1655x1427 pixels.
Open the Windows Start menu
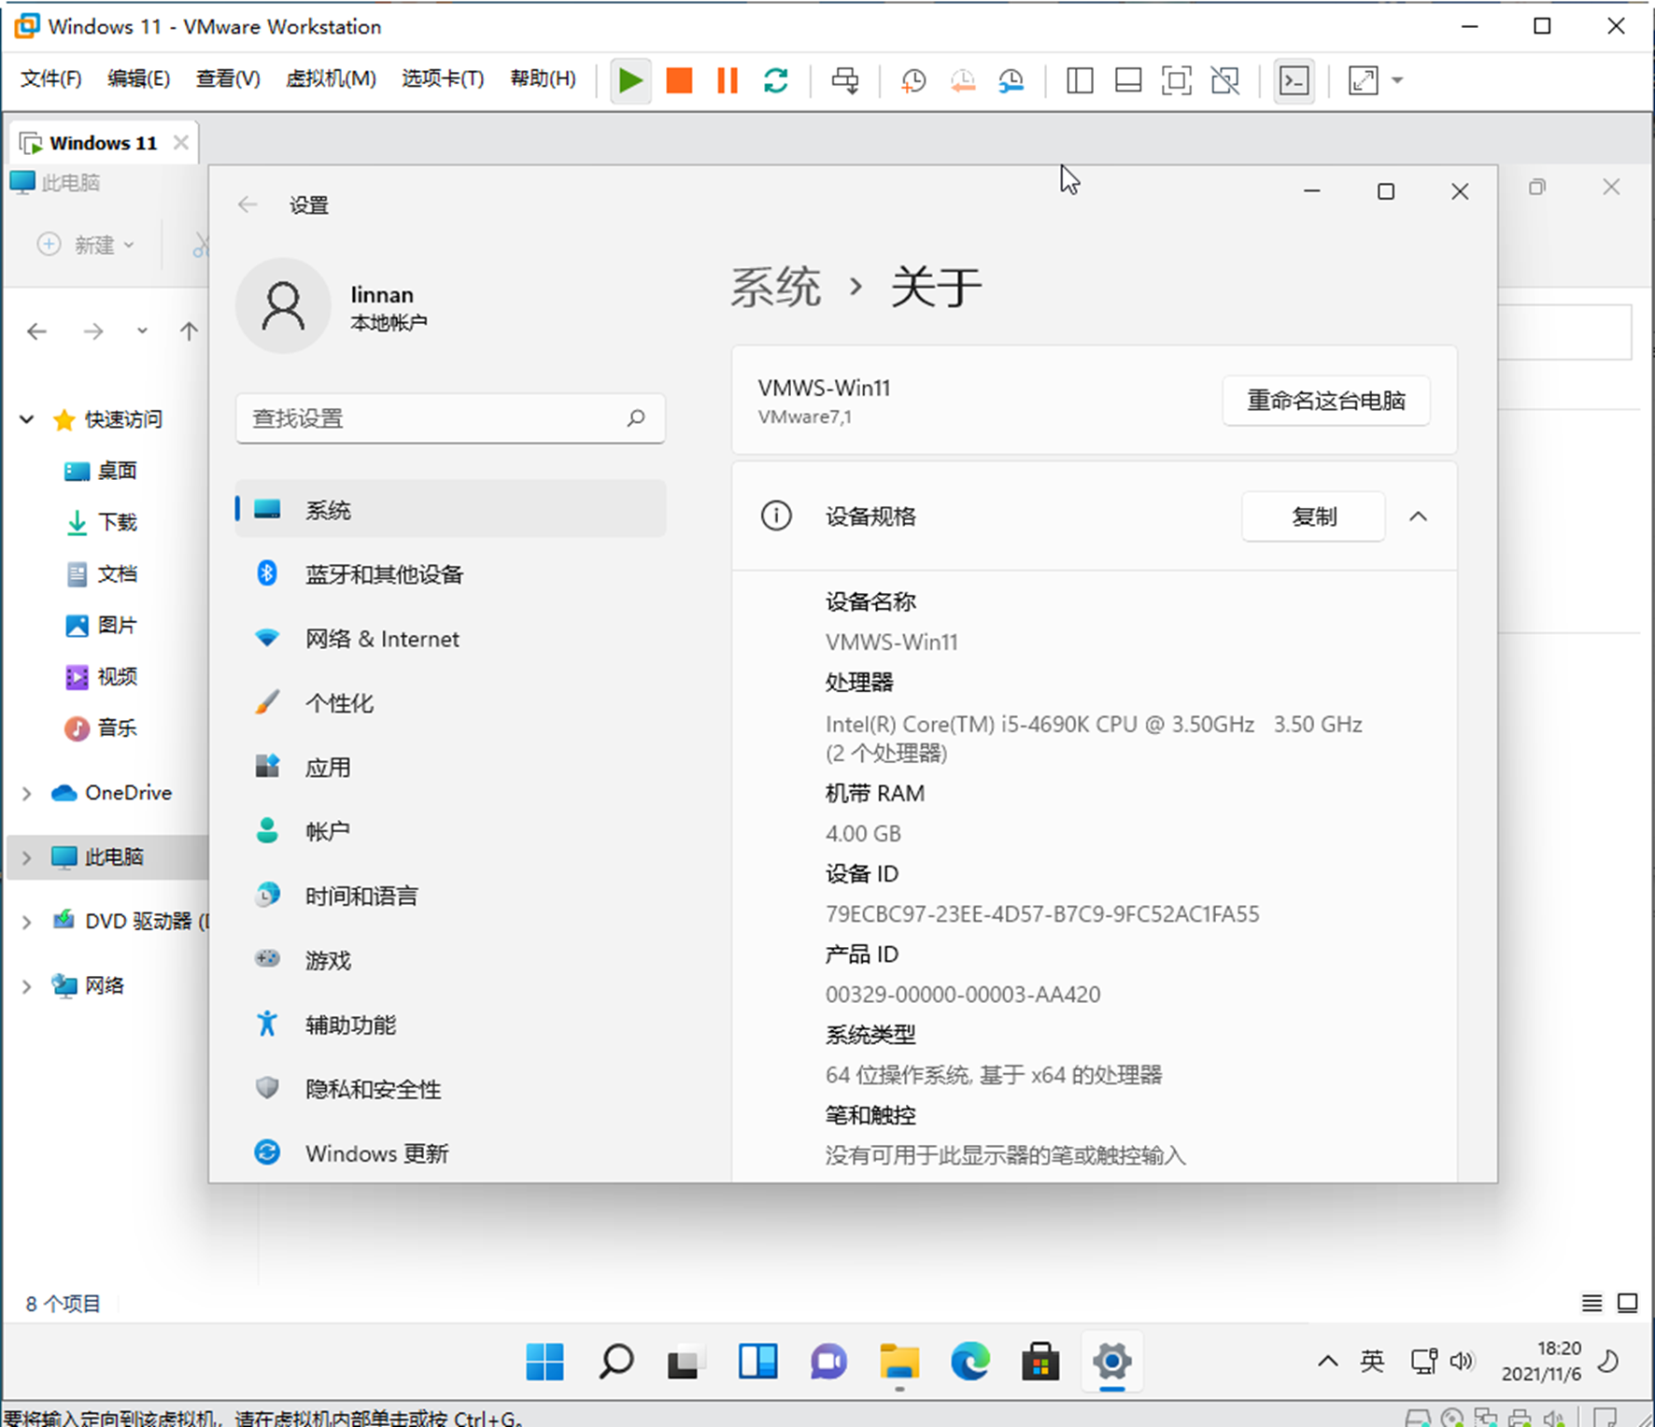click(545, 1362)
